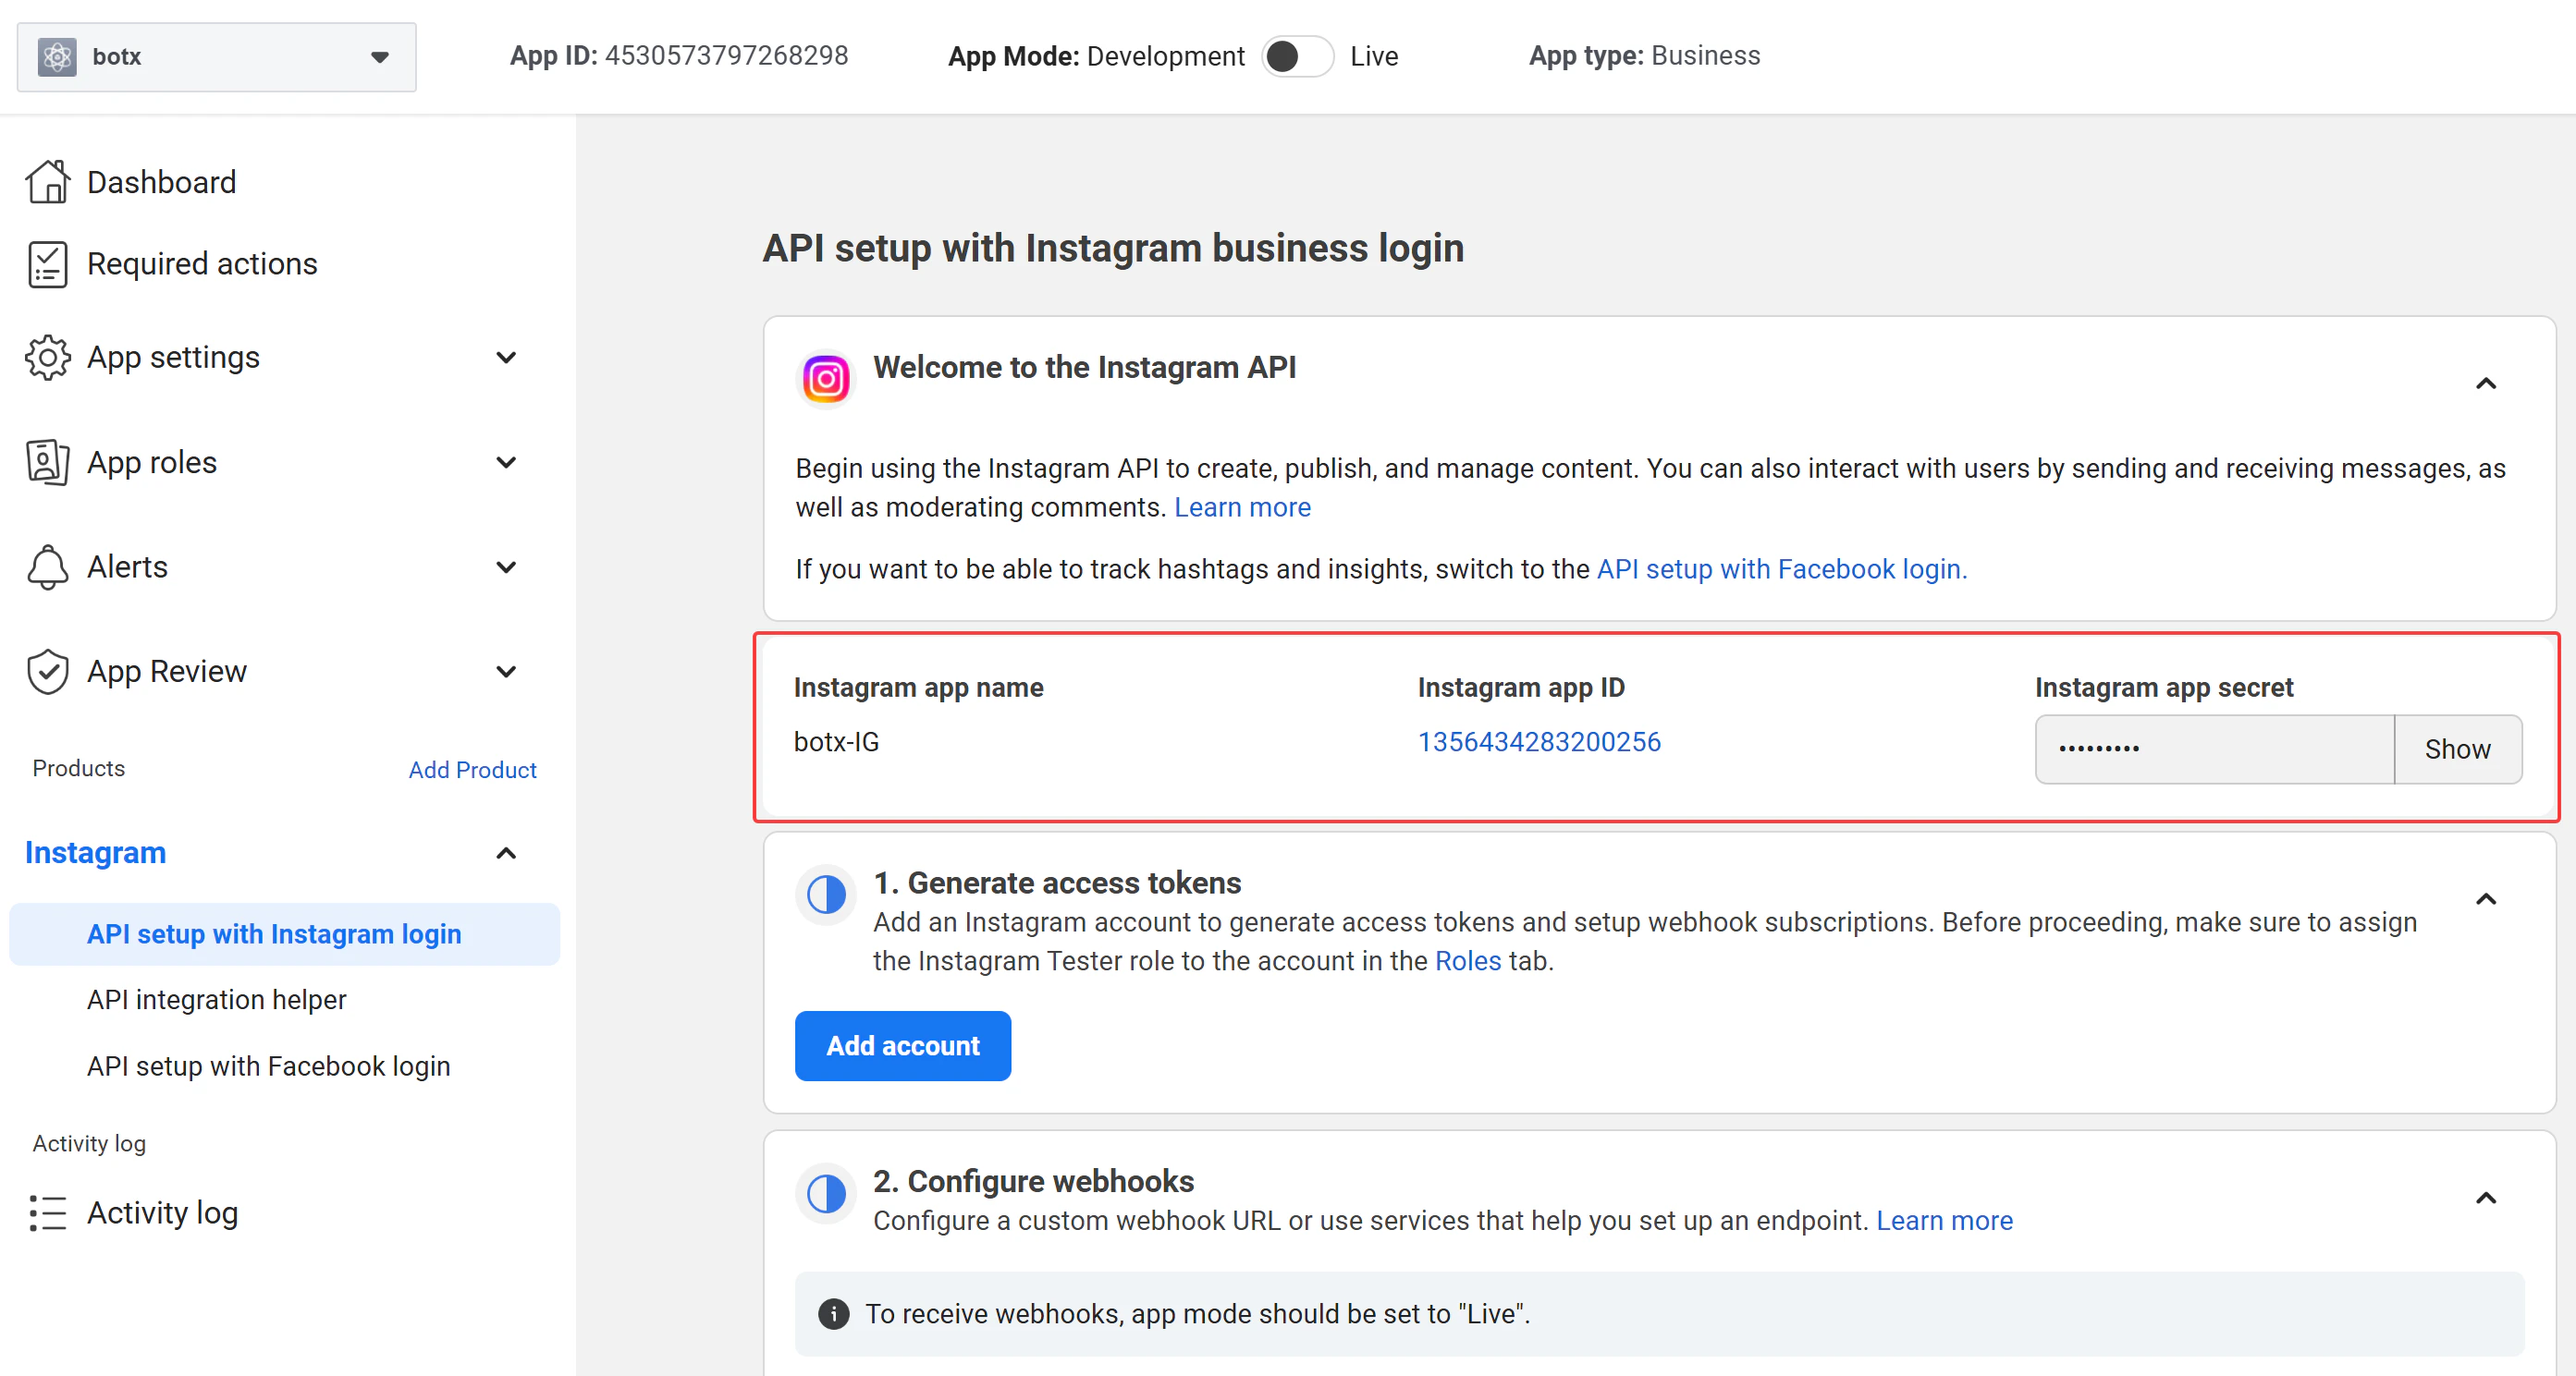Click the App type Business label
Screen dimensions: 2576x1376
point(1644,56)
